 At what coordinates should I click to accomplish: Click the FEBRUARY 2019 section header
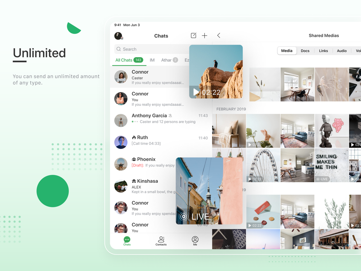[x=231, y=109]
